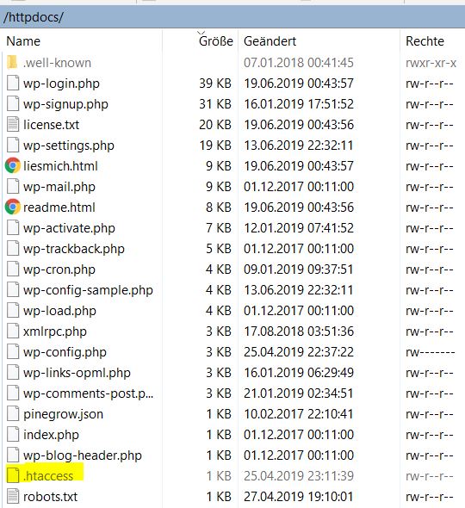
Task: Click the pinegrow.json file icon
Action: pos(13,414)
